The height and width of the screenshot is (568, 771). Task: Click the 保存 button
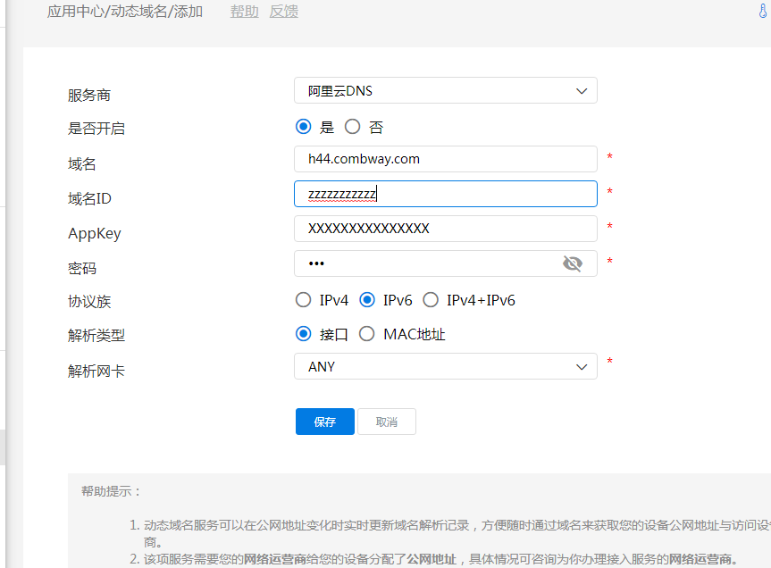point(325,422)
